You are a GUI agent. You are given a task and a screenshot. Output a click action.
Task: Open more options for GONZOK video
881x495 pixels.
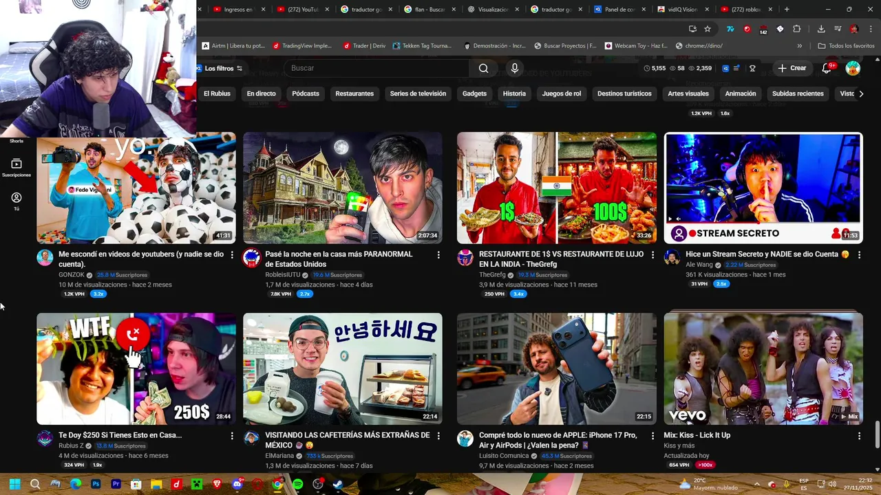232,254
